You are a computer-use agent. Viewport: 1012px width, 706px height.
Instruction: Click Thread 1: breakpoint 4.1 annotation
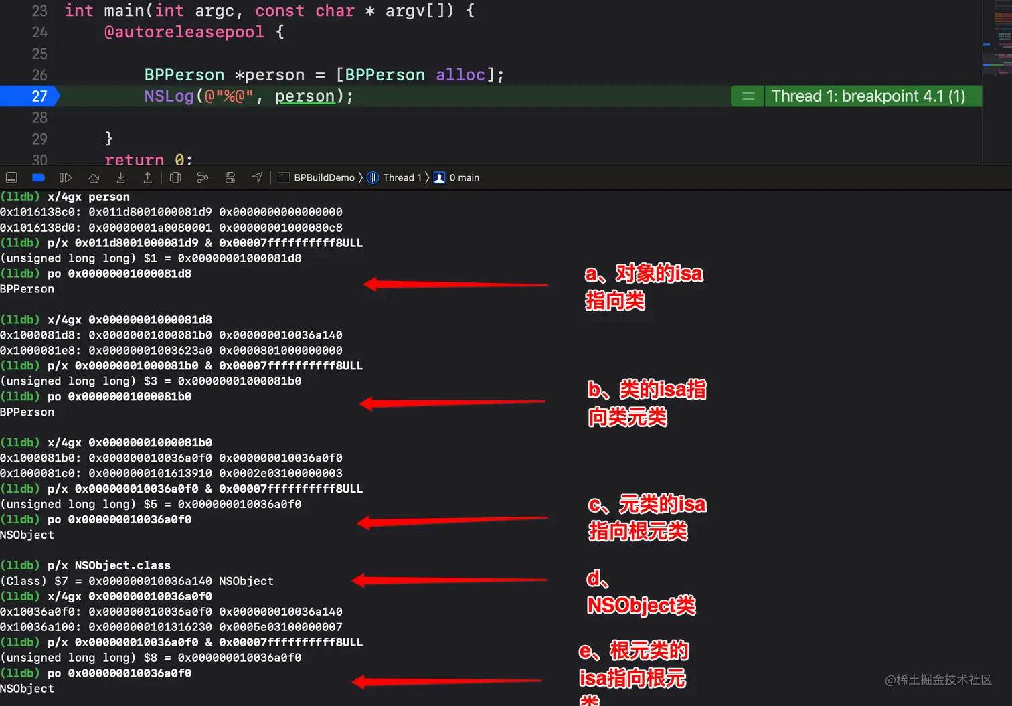[868, 96]
